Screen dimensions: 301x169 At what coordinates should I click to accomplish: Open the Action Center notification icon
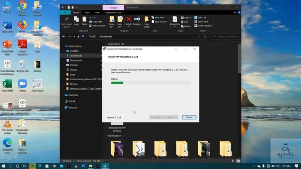point(297,166)
